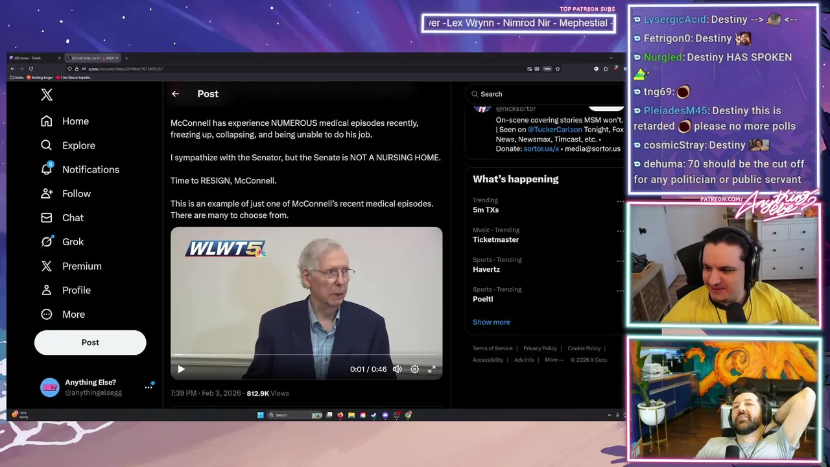830x467 pixels.
Task: Open Firefox from taskbar
Action: [x=340, y=415]
